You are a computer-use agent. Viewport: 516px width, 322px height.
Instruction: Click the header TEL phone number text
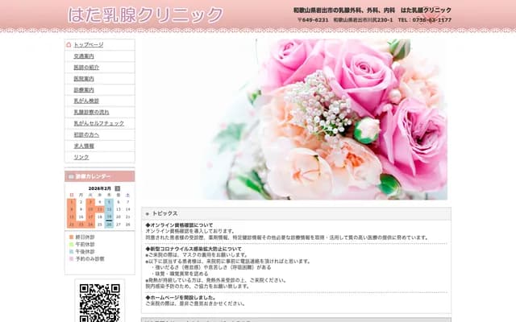(x=425, y=20)
